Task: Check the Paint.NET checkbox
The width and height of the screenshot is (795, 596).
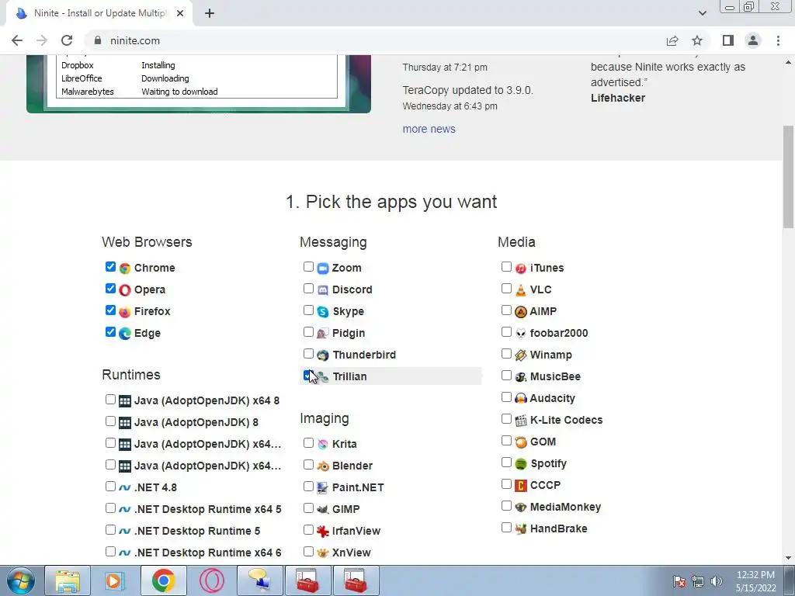Action: pyautogui.click(x=308, y=486)
